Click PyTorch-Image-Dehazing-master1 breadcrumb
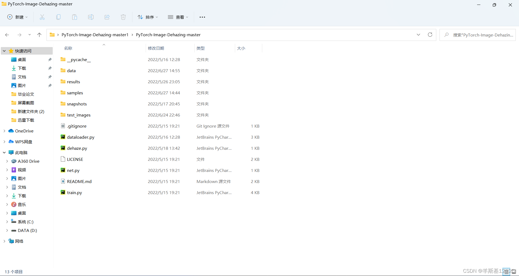The image size is (519, 276). pyautogui.click(x=95, y=35)
